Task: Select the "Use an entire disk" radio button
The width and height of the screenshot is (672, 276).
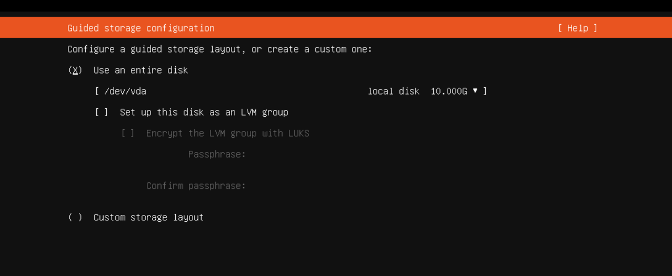Action: click(x=75, y=70)
